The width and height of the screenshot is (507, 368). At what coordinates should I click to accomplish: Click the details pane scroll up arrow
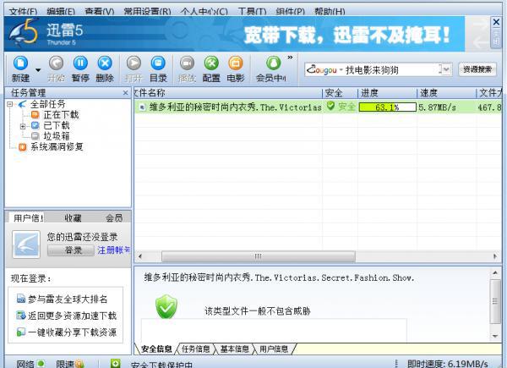[495, 273]
